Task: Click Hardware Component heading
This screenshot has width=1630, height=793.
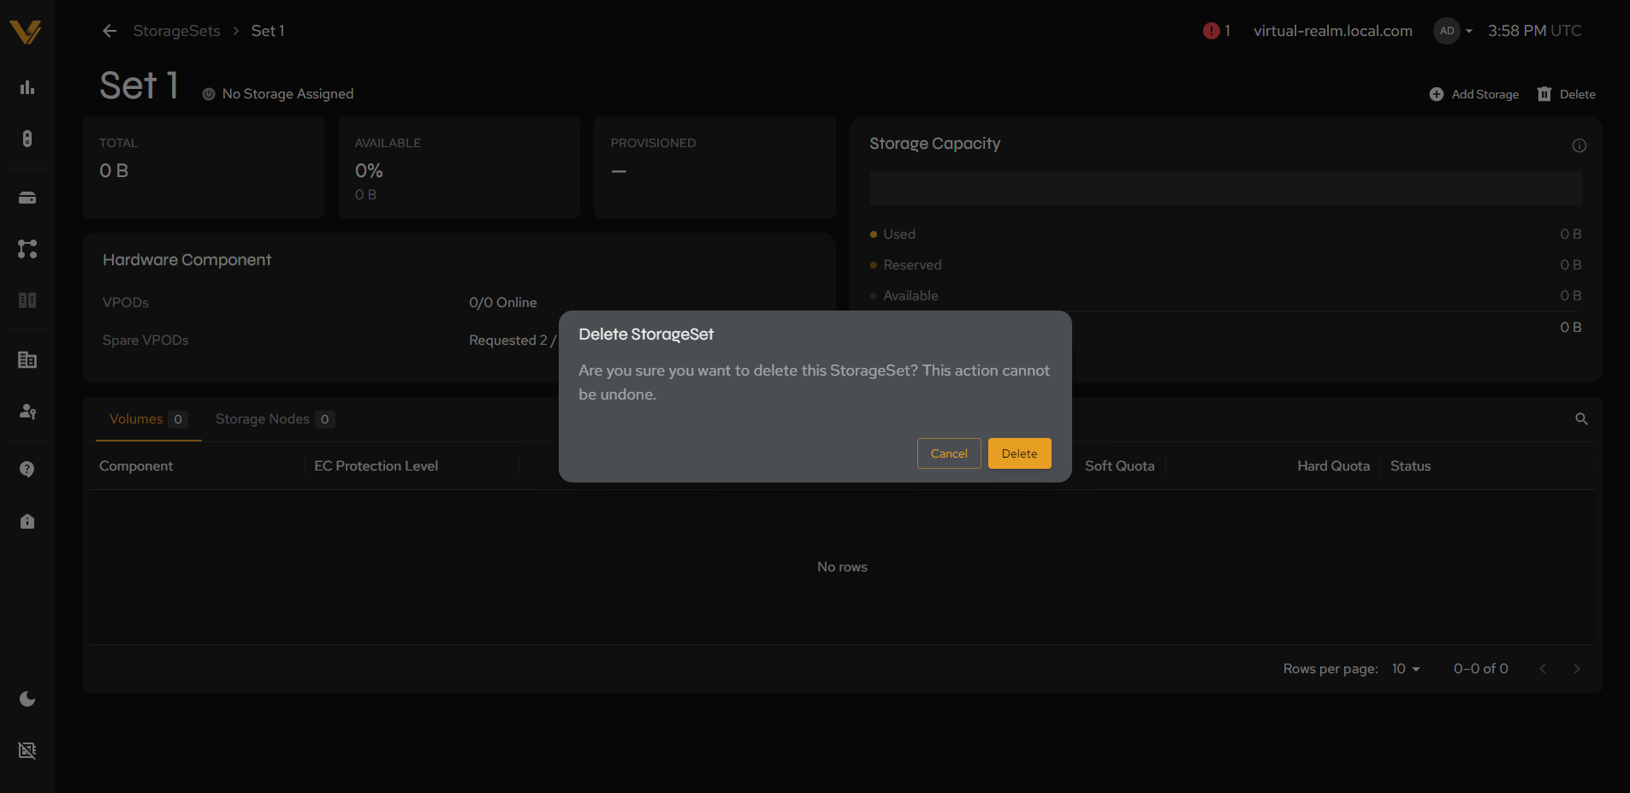Action: (x=187, y=260)
